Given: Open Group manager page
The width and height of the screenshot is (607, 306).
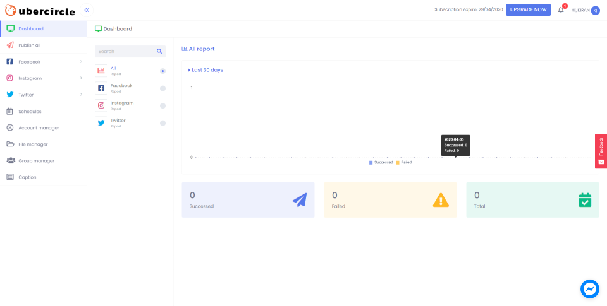Looking at the screenshot, I should (44, 161).
